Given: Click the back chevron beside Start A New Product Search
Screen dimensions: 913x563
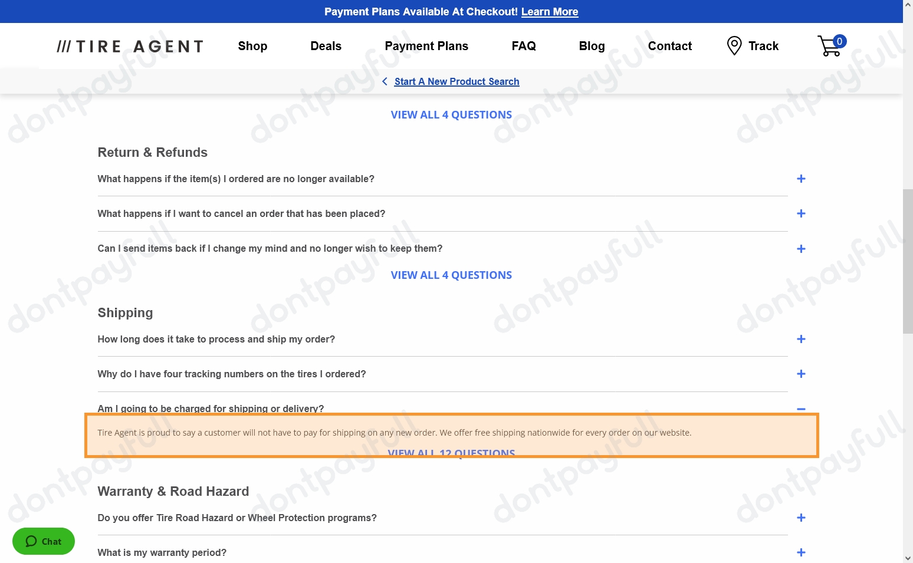Looking at the screenshot, I should coord(385,81).
